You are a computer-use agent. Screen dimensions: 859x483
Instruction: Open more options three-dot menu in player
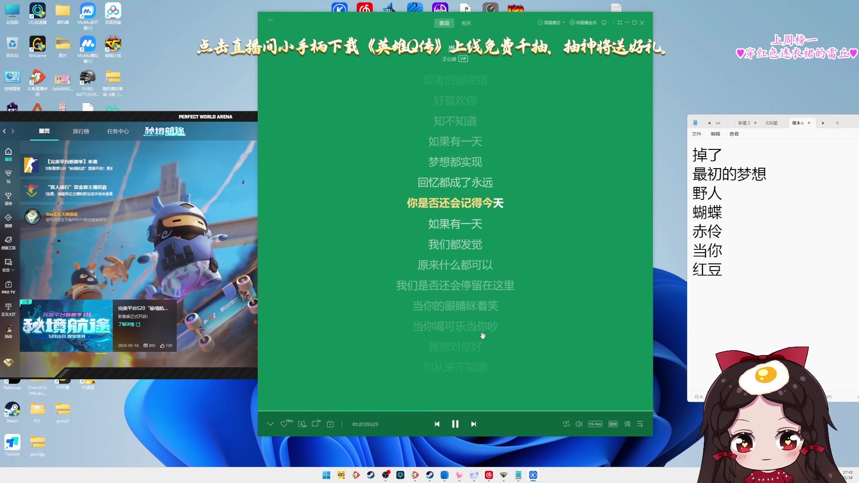click(342, 424)
